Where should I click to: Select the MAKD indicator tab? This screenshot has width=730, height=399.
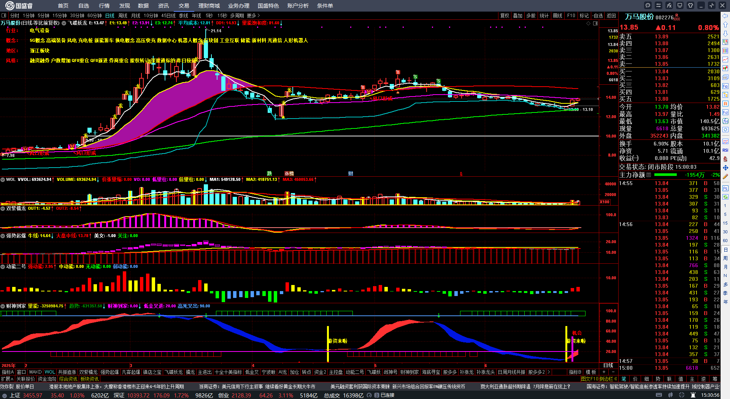35,372
